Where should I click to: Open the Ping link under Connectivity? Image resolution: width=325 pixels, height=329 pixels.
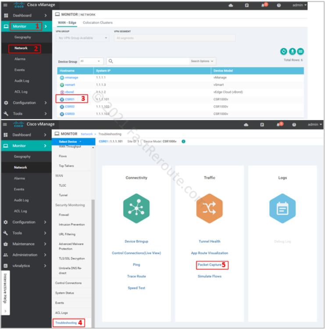(x=136, y=265)
